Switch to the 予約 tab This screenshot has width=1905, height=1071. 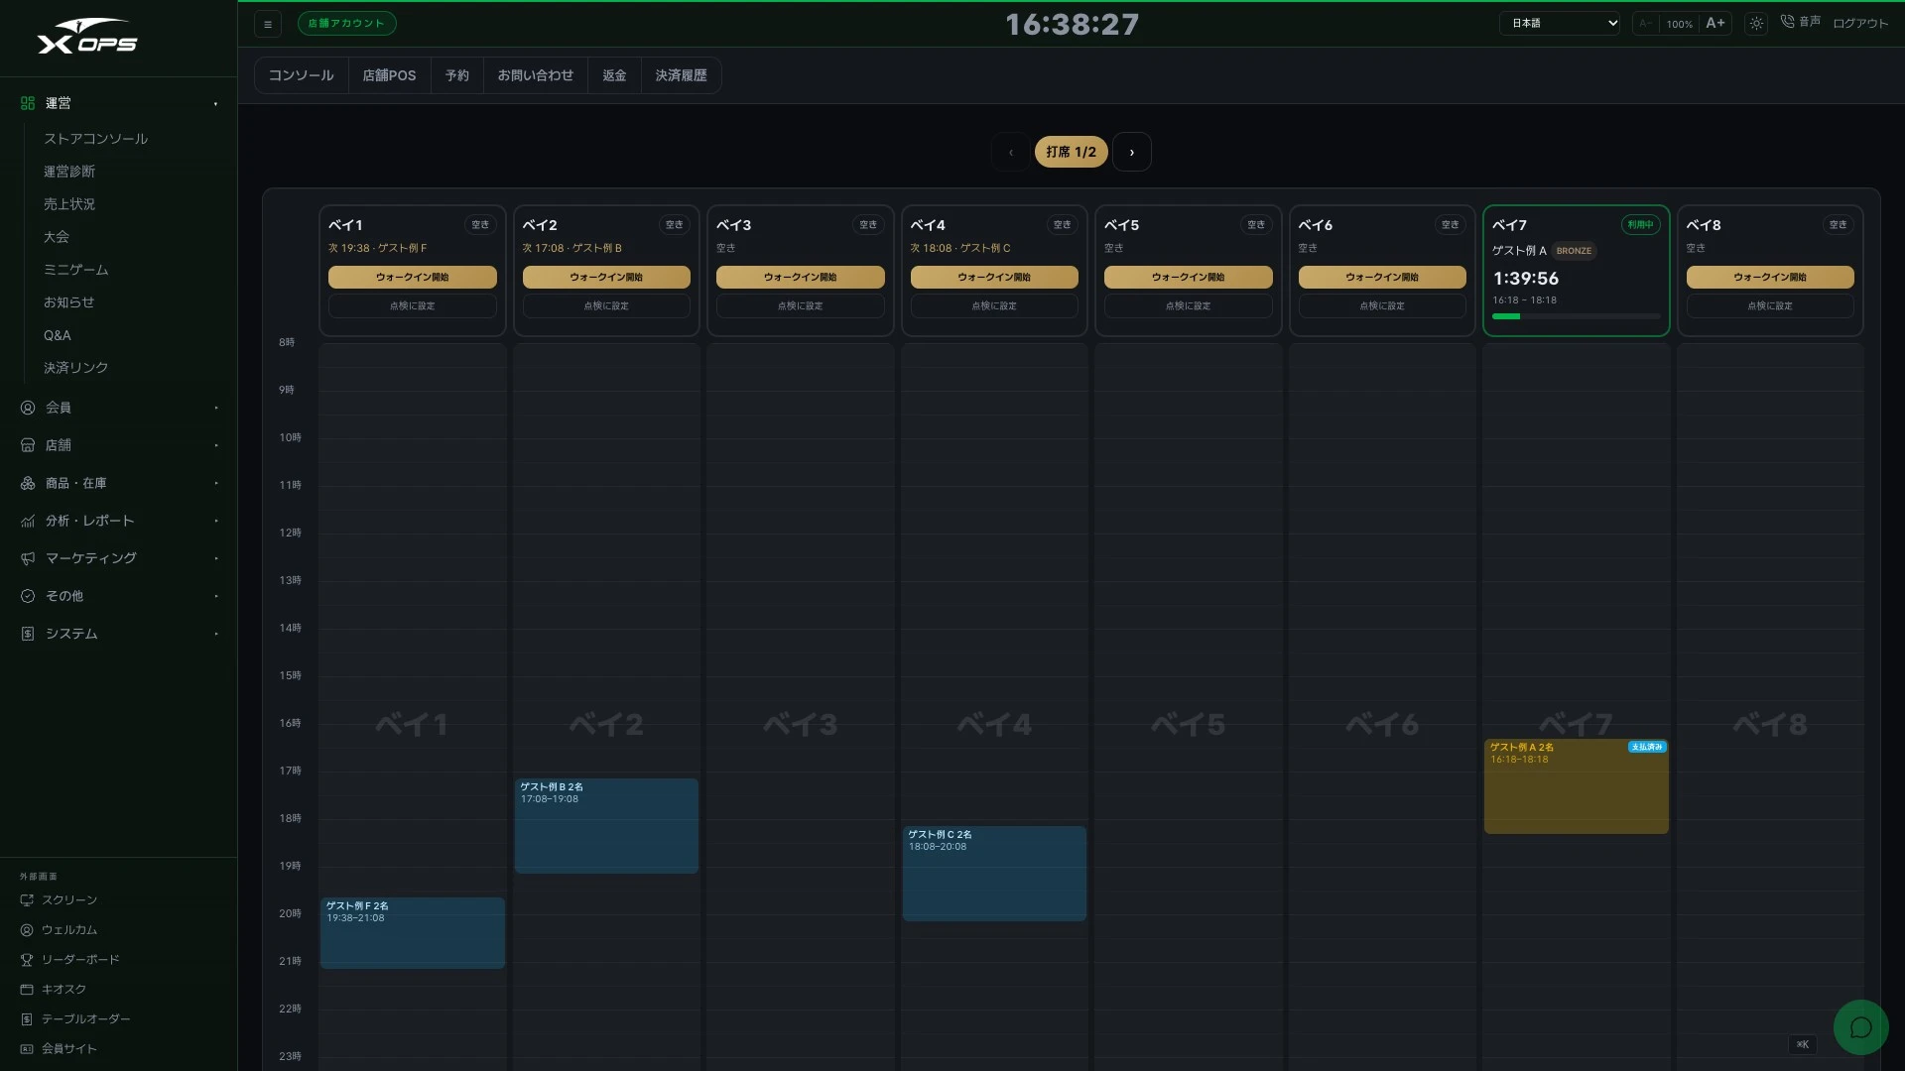point(456,75)
